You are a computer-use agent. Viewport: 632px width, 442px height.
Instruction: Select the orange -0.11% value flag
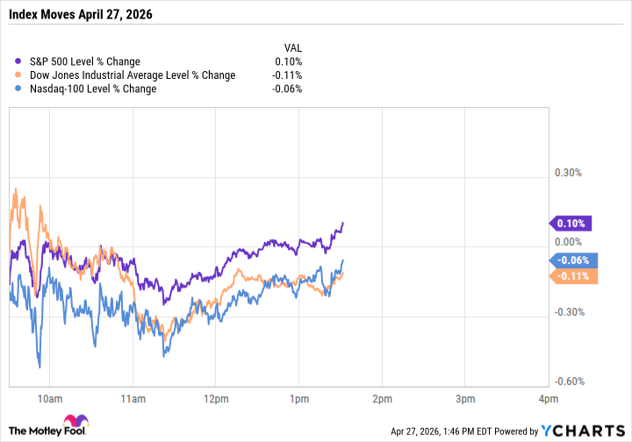click(572, 275)
